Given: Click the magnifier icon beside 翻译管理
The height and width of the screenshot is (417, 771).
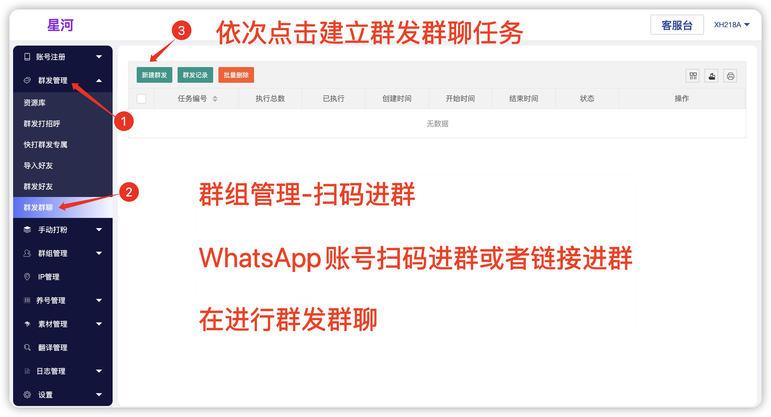Looking at the screenshot, I should pyautogui.click(x=27, y=347).
